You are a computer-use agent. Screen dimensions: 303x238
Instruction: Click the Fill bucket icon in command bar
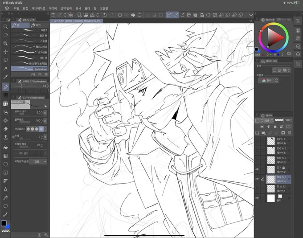pyautogui.click(x=133, y=15)
